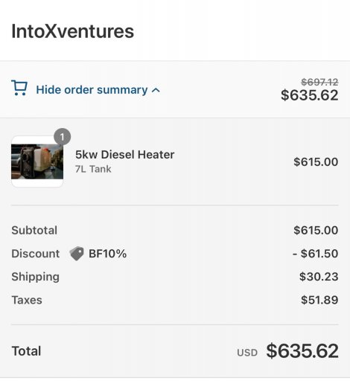350x381 pixels.
Task: Click the USD currency label
Action: 247,353
